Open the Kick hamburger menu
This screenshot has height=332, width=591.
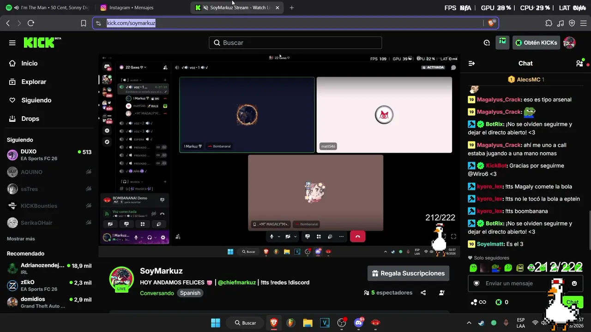click(12, 43)
